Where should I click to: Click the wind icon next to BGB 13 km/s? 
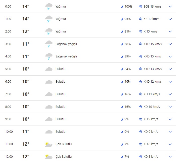140,7
